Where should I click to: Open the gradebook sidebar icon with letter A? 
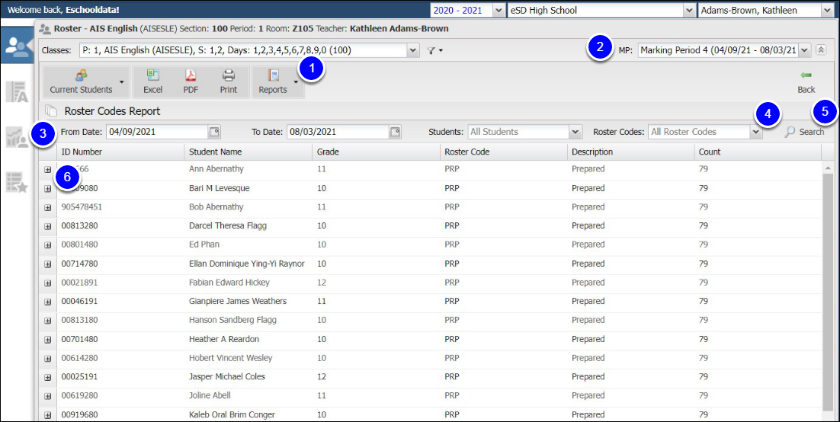pos(17,92)
